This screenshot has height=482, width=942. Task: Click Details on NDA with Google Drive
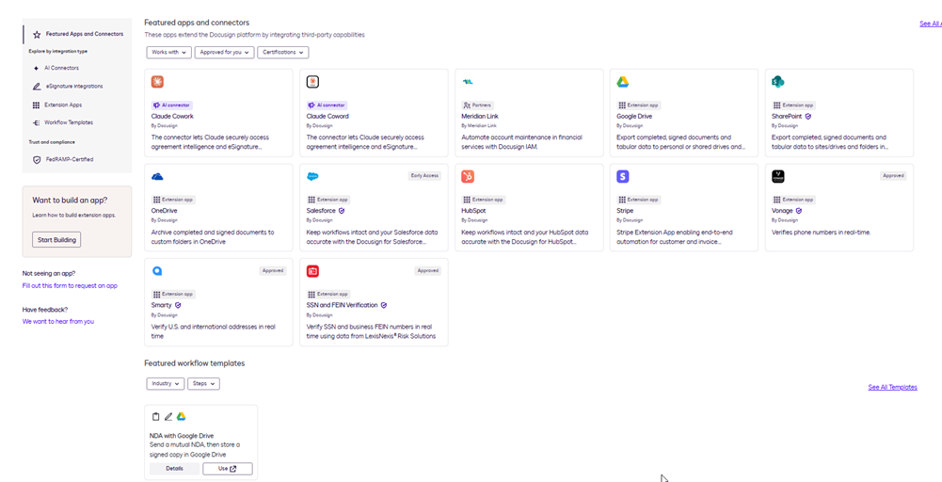174,469
